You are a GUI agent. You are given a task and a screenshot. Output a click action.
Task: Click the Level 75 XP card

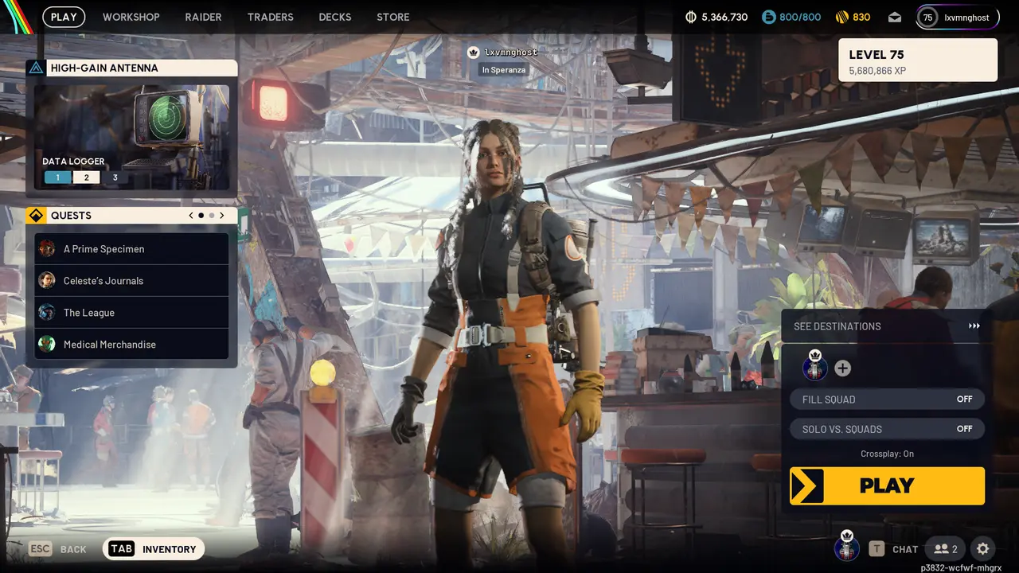[x=918, y=60]
